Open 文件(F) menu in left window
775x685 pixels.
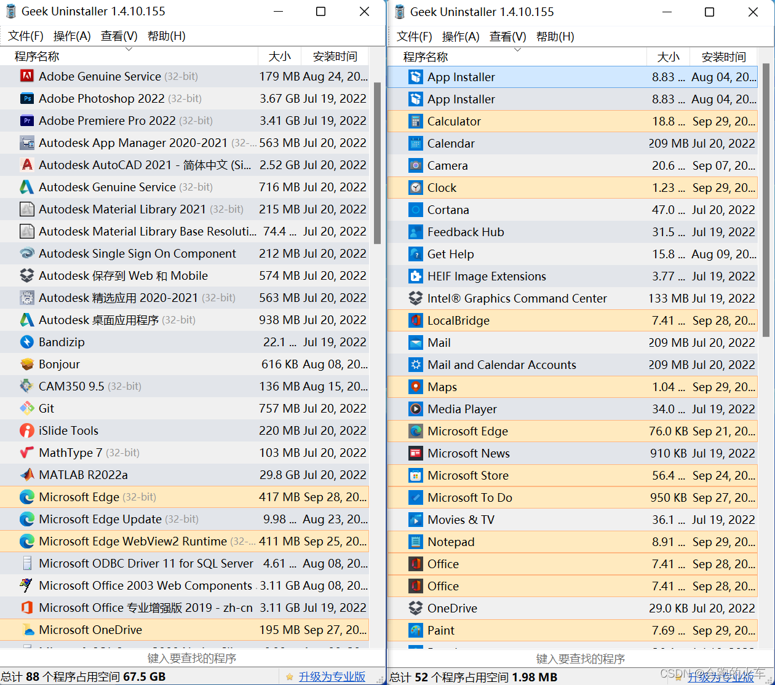[26, 36]
